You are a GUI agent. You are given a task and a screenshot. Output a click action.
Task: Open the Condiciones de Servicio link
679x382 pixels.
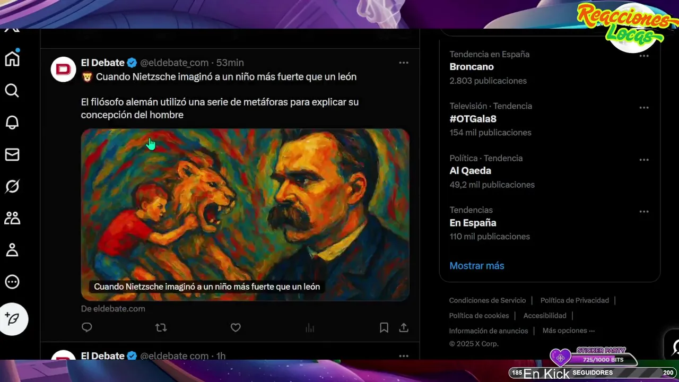pos(487,300)
